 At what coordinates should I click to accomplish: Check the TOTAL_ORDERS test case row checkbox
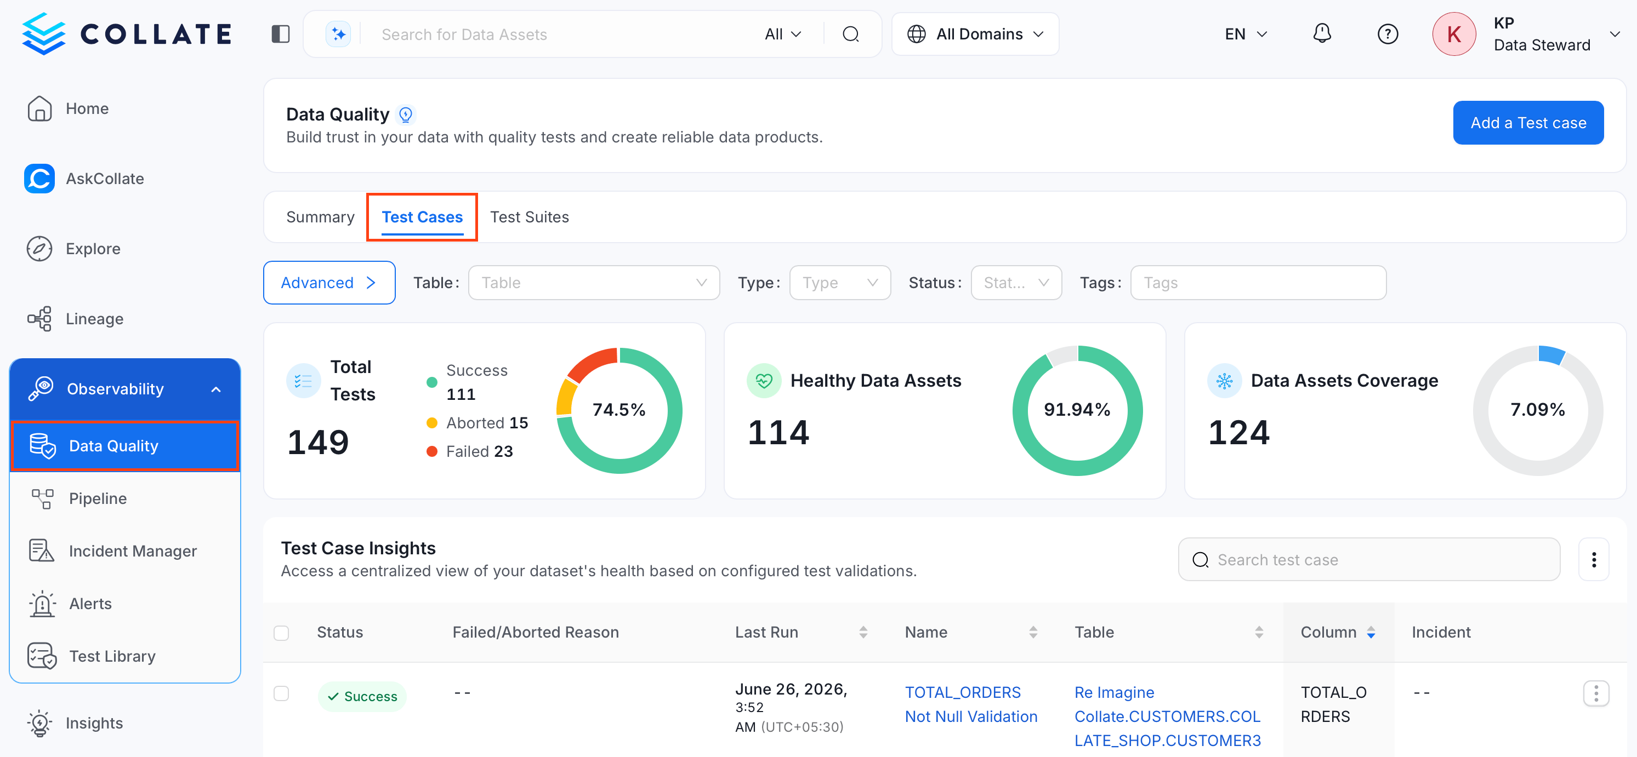pyautogui.click(x=281, y=693)
